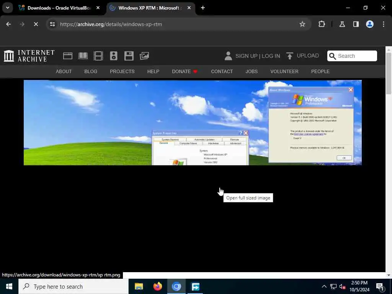Image resolution: width=392 pixels, height=294 pixels.
Task: Open File Explorer from the taskbar
Action: pos(139,286)
